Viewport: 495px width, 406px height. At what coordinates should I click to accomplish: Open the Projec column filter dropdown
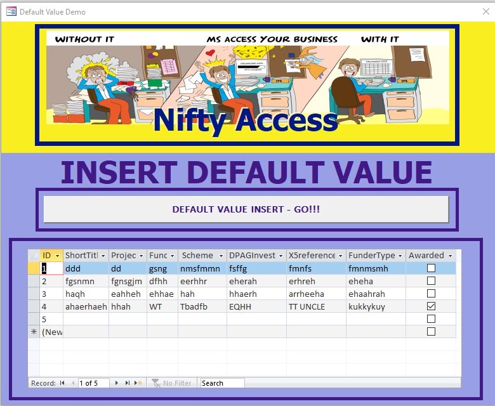(x=141, y=256)
